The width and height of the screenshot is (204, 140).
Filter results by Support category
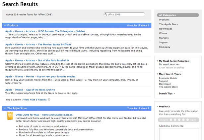(x=164, y=43)
